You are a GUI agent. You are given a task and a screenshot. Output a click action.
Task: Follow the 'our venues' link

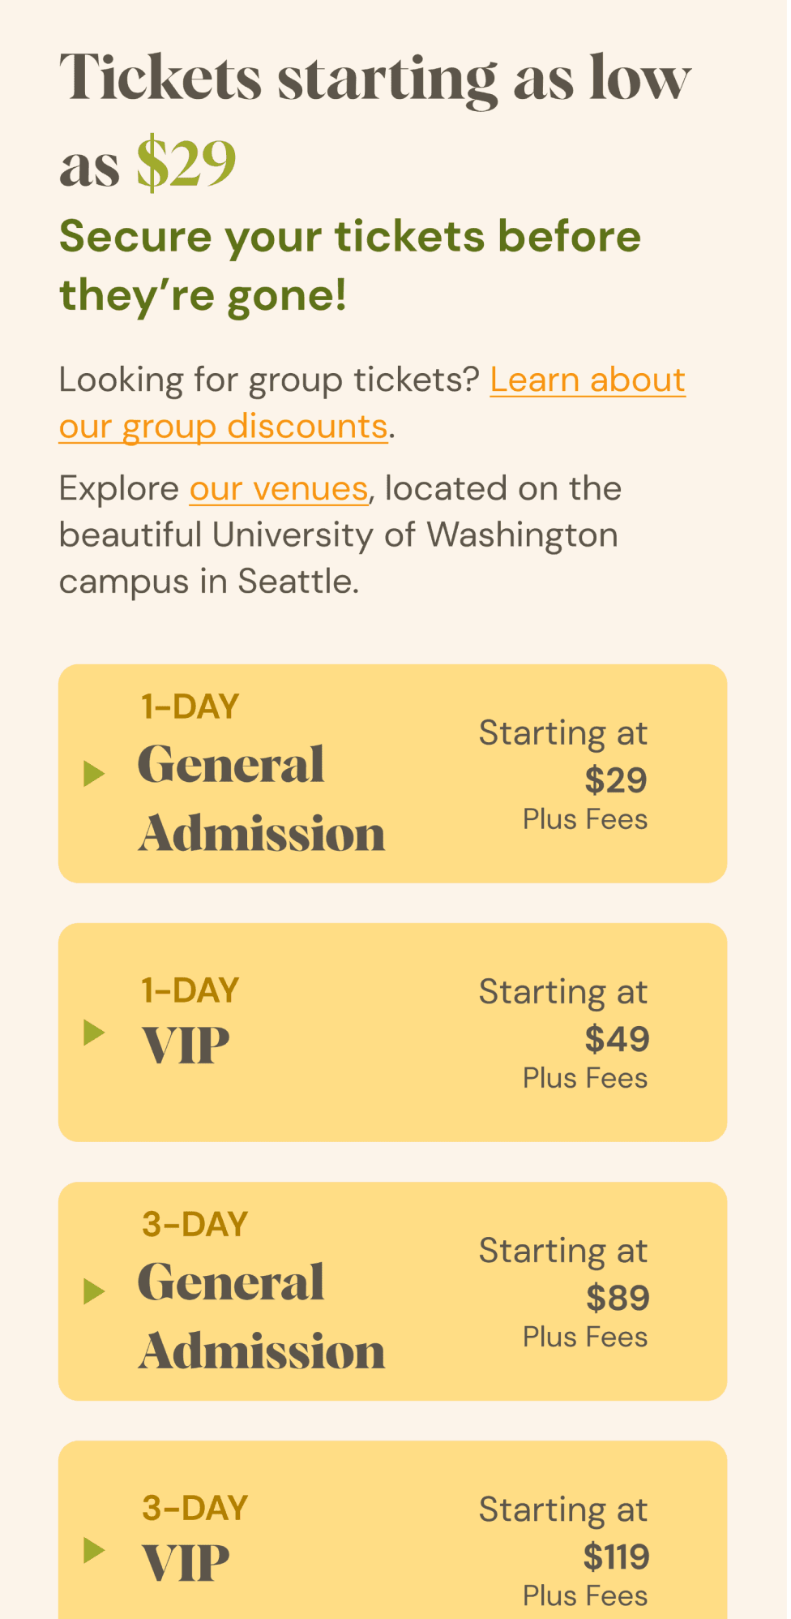pyautogui.click(x=279, y=488)
